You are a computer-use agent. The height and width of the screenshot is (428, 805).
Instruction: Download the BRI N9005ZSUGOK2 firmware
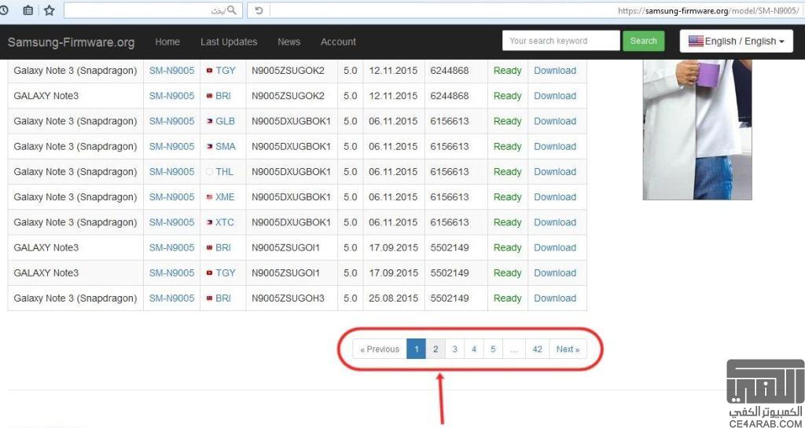[555, 96]
